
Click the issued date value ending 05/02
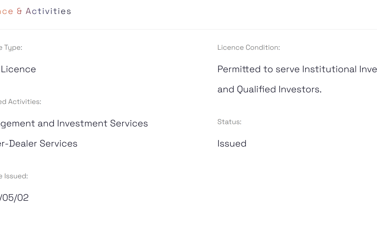coord(14,198)
